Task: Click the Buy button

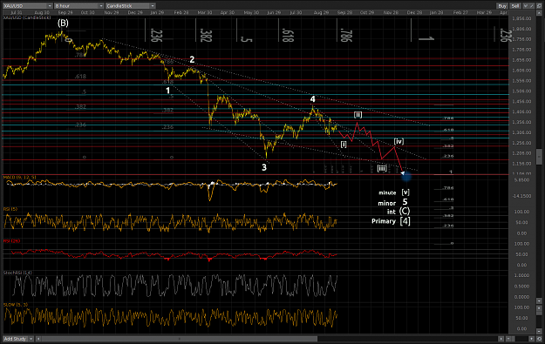Action: [x=502, y=6]
